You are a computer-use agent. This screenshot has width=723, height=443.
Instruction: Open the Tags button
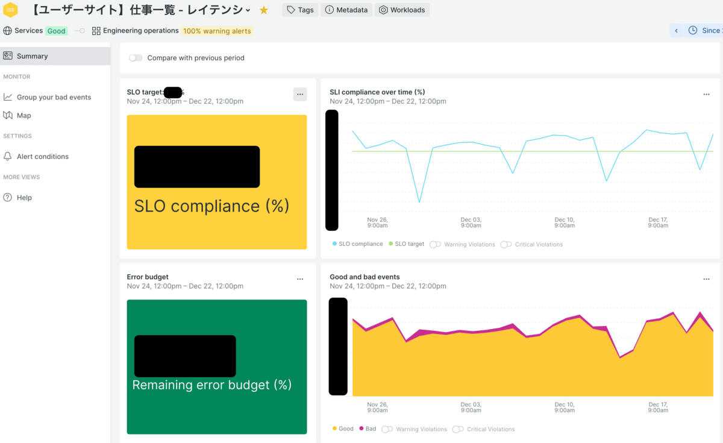click(x=300, y=10)
